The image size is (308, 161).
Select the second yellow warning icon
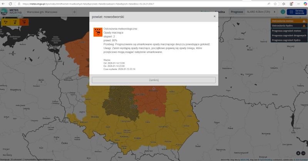click(x=15, y=22)
